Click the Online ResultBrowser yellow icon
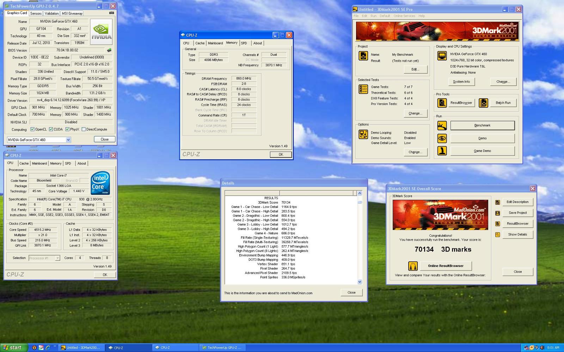Screen dimensions: 564x352 pos(413,266)
